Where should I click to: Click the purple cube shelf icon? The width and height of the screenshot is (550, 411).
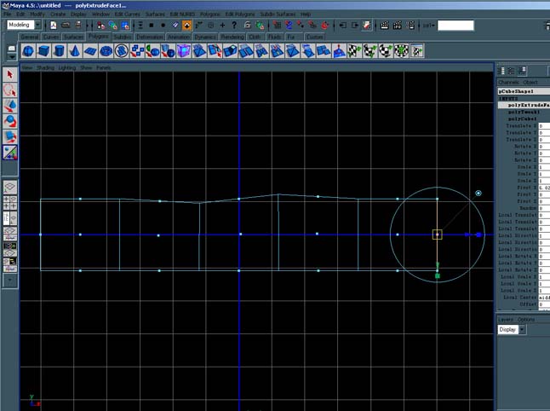click(x=183, y=51)
